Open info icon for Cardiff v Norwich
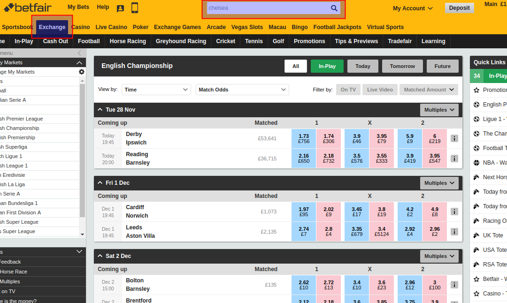This screenshot has width=507, height=303. point(454,212)
